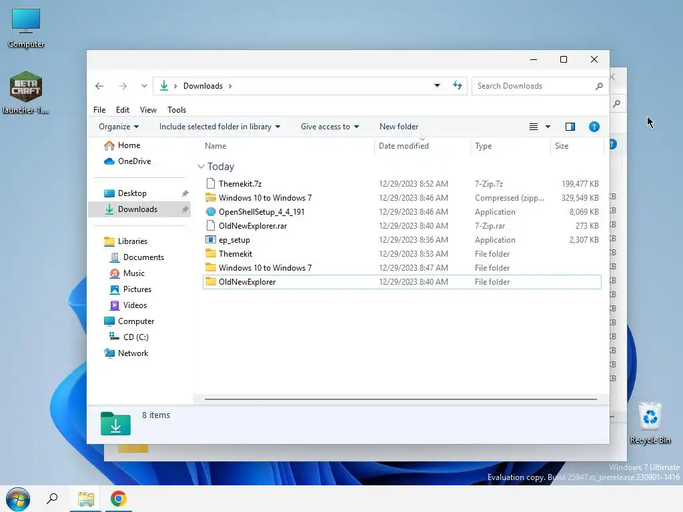Open Help with the question mark icon

point(594,127)
